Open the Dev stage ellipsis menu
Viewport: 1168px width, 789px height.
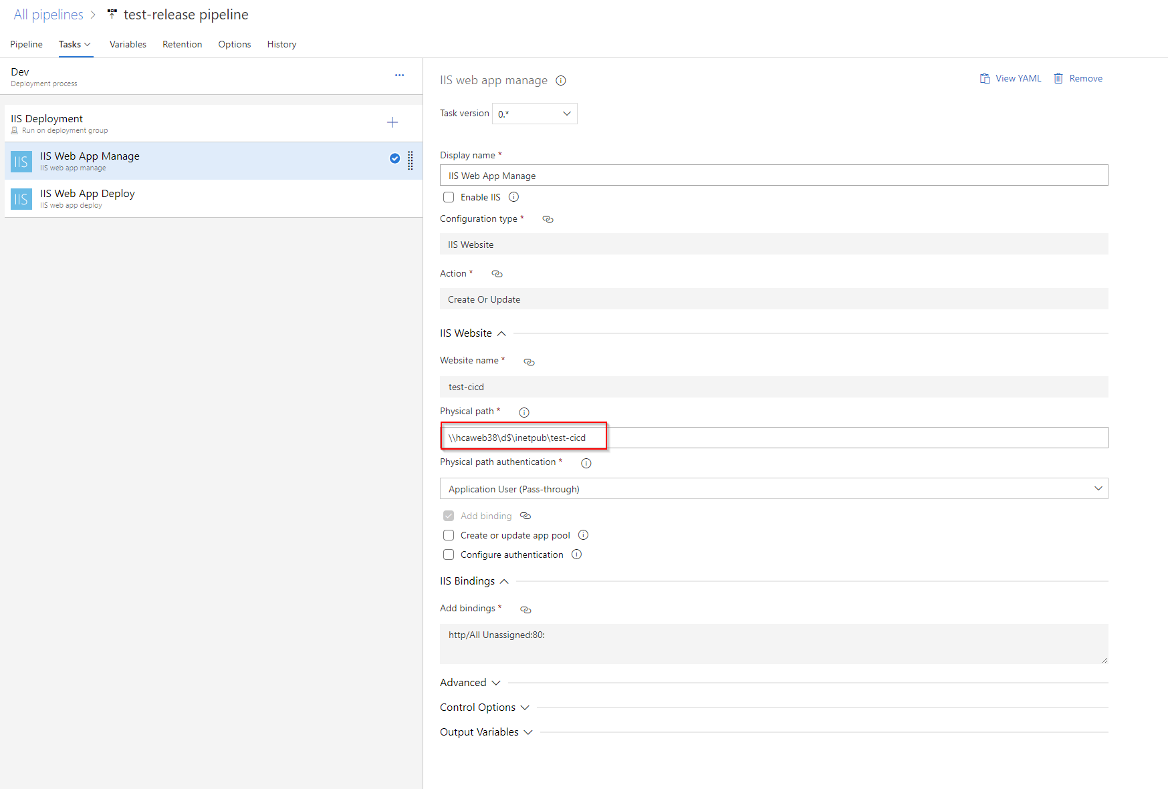pyautogui.click(x=399, y=75)
